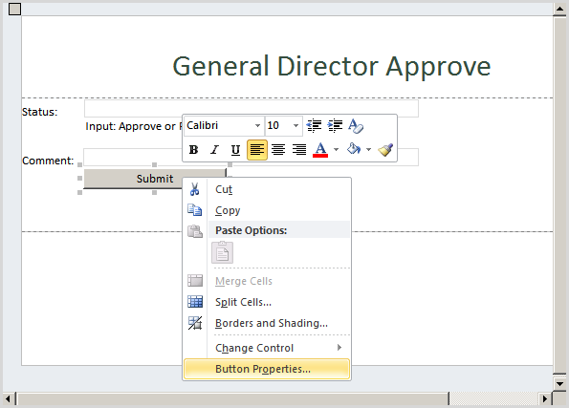Click the paste clipboard option button
Image resolution: width=569 pixels, height=408 pixels.
223,252
